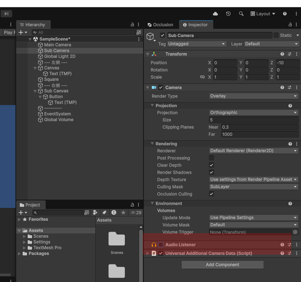Collapse the Sub Canvas hierarchy item
Screen dimensions: 301x282
35,91
